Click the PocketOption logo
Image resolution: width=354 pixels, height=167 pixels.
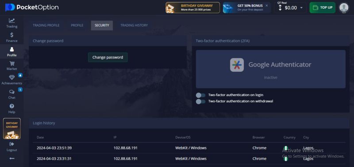[x=32, y=7]
